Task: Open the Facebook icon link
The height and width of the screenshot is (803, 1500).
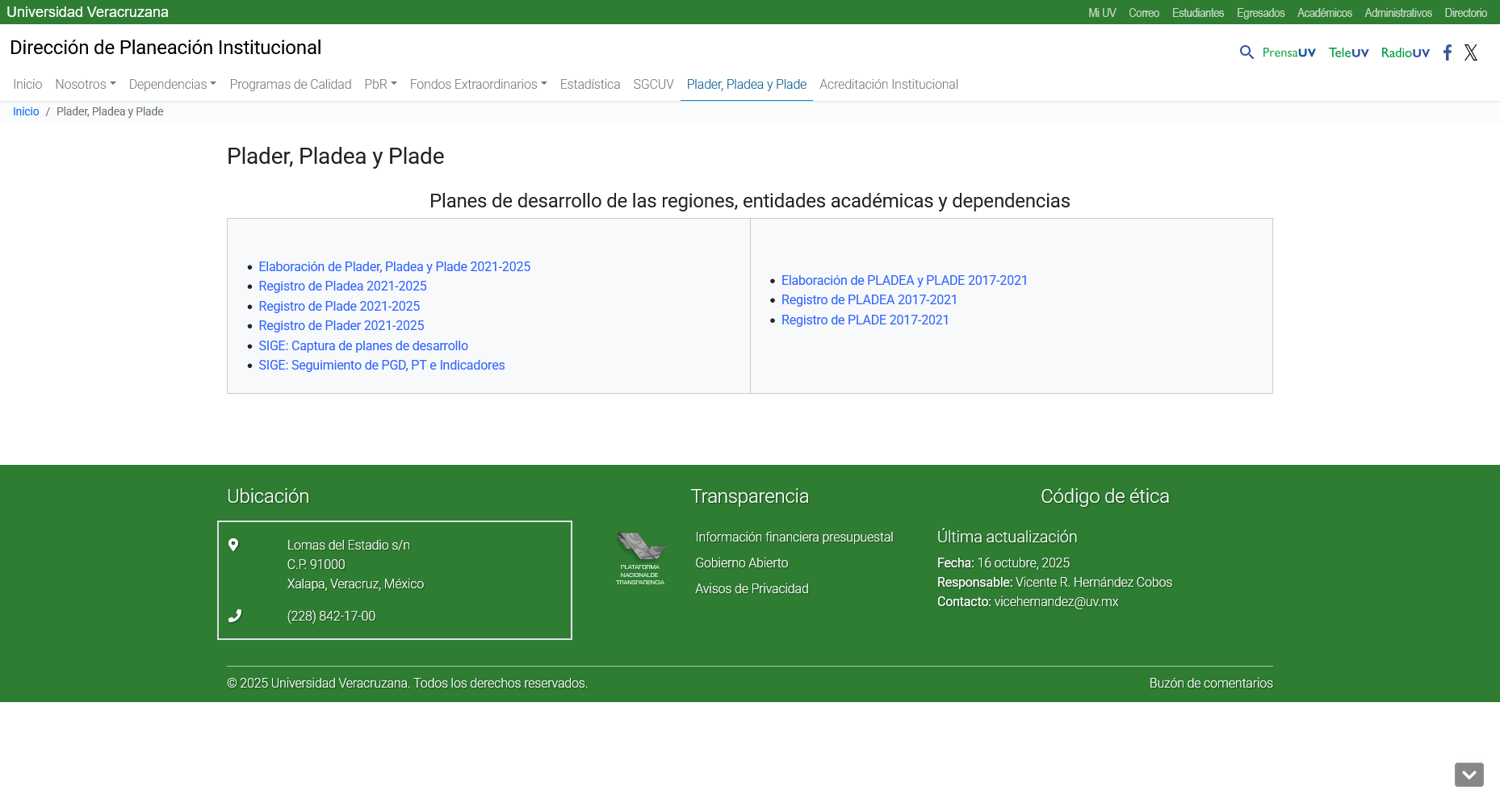Action: [1448, 52]
